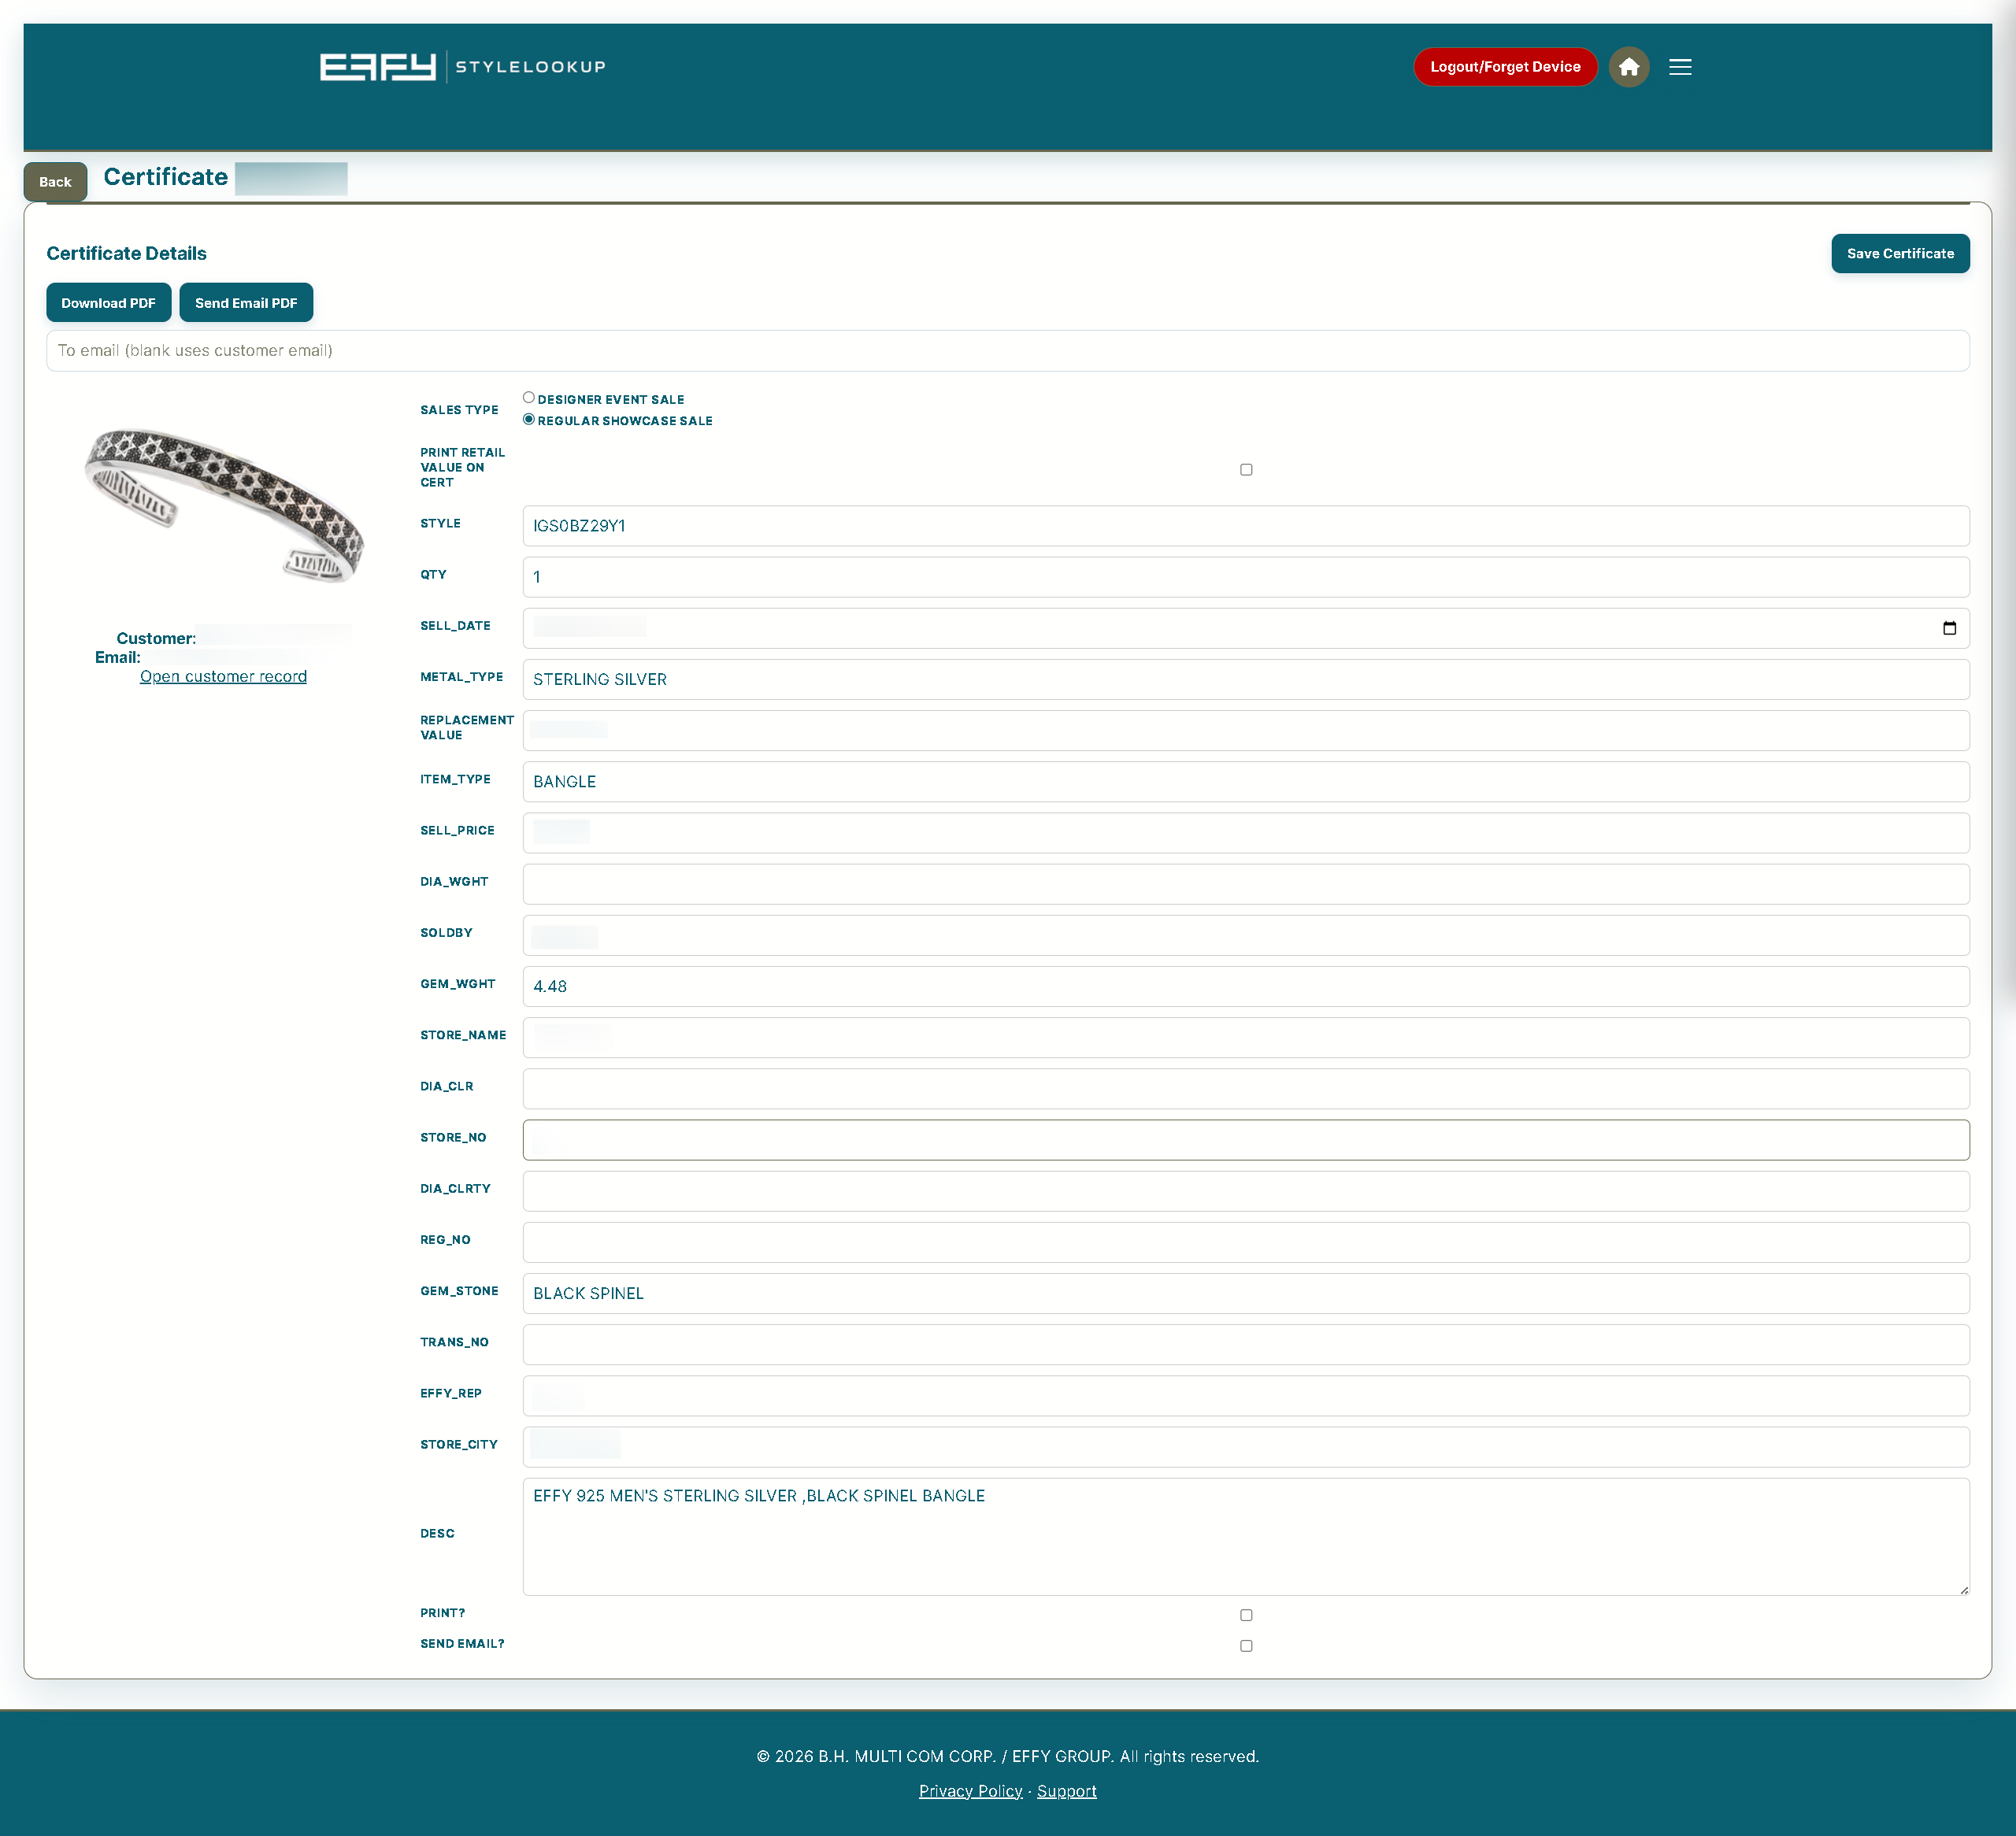
Task: Click the empty REG_NO field
Action: point(1246,1242)
